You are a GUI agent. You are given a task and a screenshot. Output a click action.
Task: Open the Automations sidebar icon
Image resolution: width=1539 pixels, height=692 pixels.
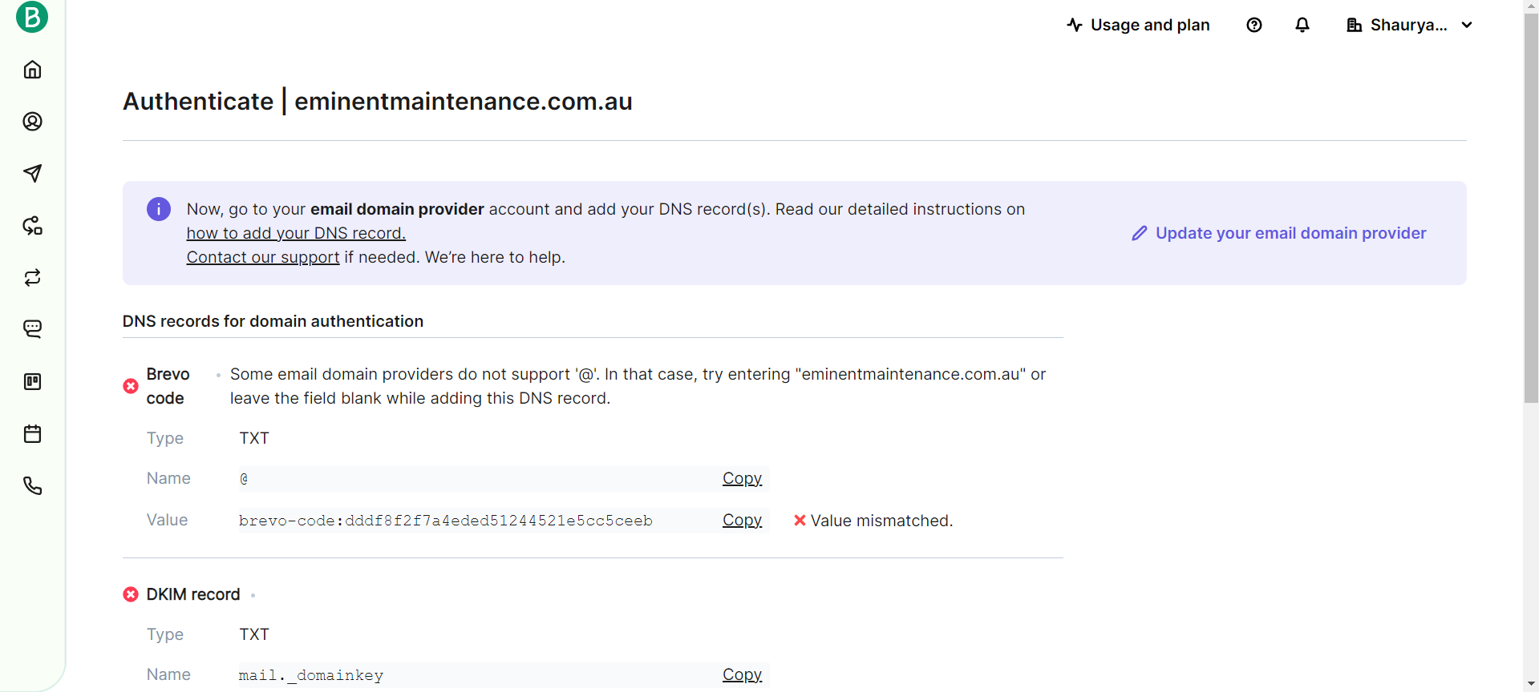tap(32, 226)
